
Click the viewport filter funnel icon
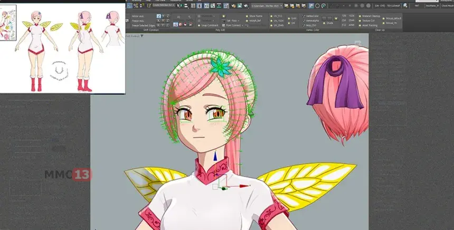tap(142, 36)
